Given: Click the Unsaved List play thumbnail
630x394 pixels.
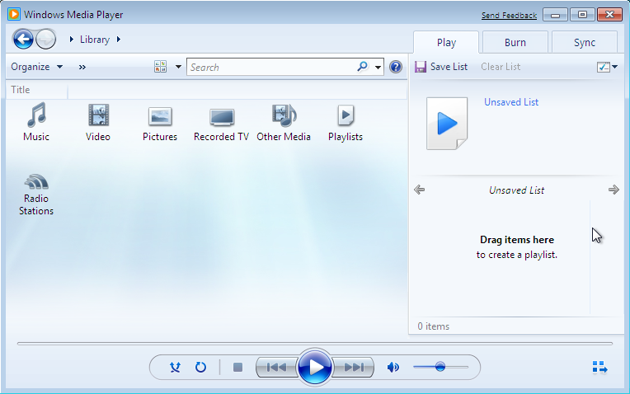Looking at the screenshot, I should tap(447, 124).
